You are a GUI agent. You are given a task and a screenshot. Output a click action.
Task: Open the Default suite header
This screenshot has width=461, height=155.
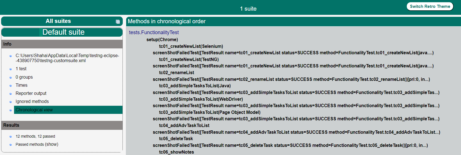(x=63, y=32)
